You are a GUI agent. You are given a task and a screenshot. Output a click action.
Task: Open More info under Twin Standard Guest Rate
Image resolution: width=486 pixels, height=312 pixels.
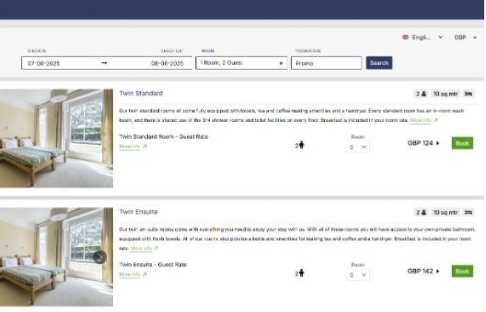coord(130,147)
